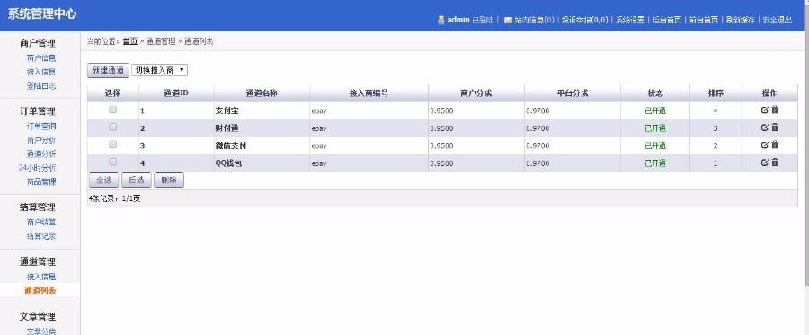Open 接入信息 under 通道管理
Viewport: 809px width, 335px height.
point(41,277)
